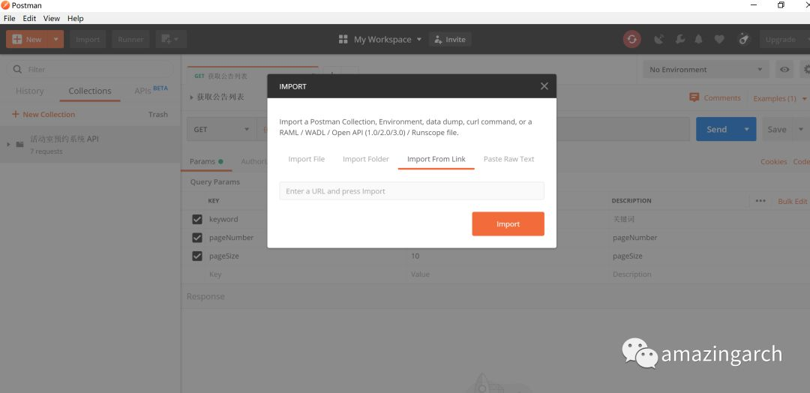Click the URL input field

(x=412, y=191)
